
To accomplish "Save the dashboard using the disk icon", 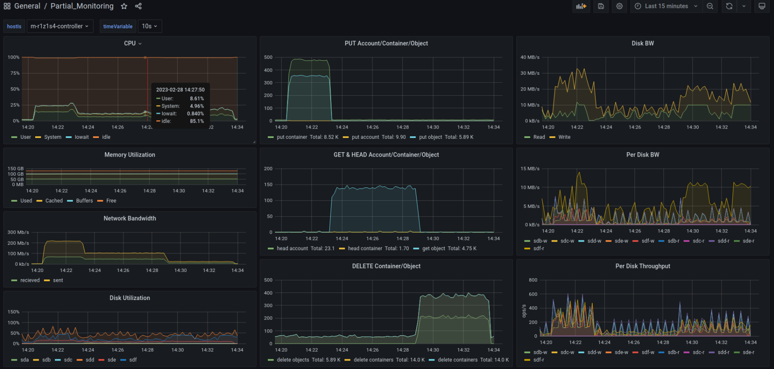I will point(601,6).
